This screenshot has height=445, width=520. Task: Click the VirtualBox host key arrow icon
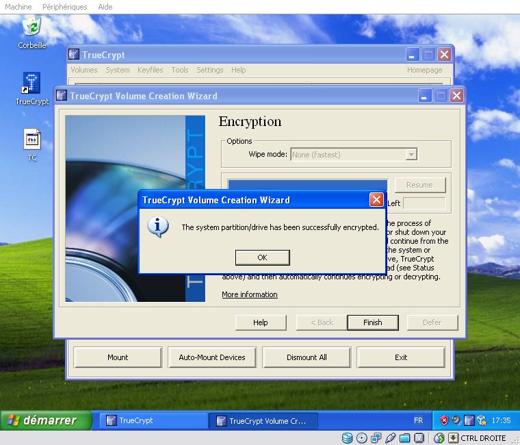tap(453, 438)
